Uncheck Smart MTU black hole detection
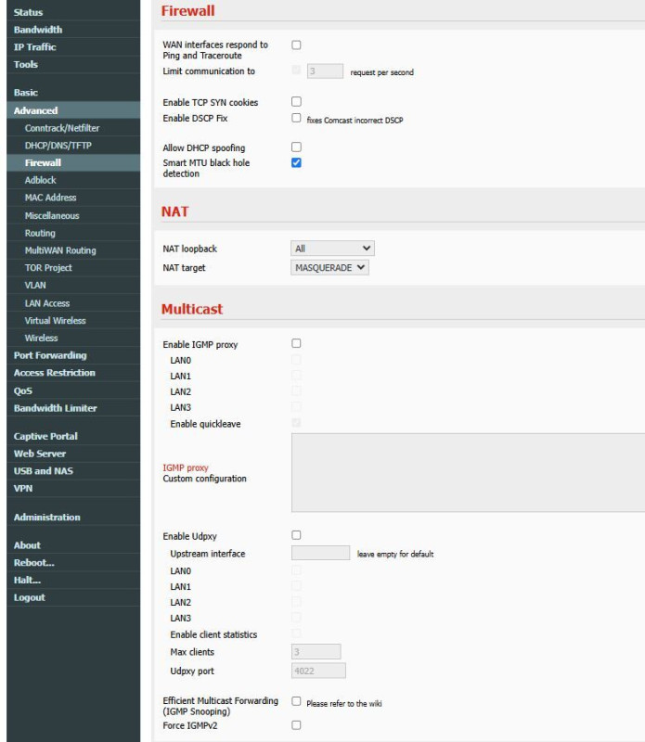The height and width of the screenshot is (742, 645). pos(296,163)
